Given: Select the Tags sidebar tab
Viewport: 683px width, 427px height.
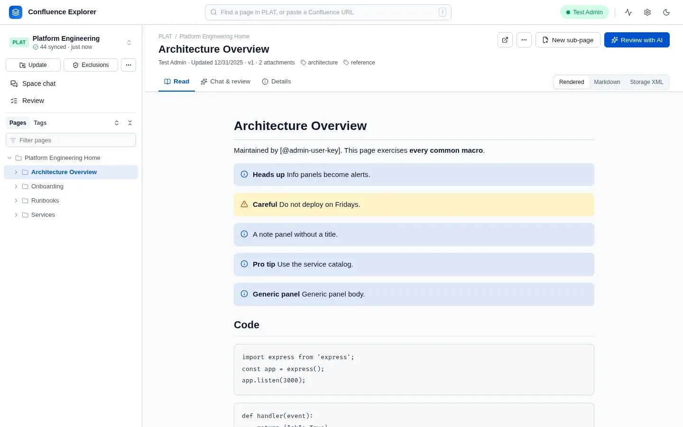Looking at the screenshot, I should [40, 123].
